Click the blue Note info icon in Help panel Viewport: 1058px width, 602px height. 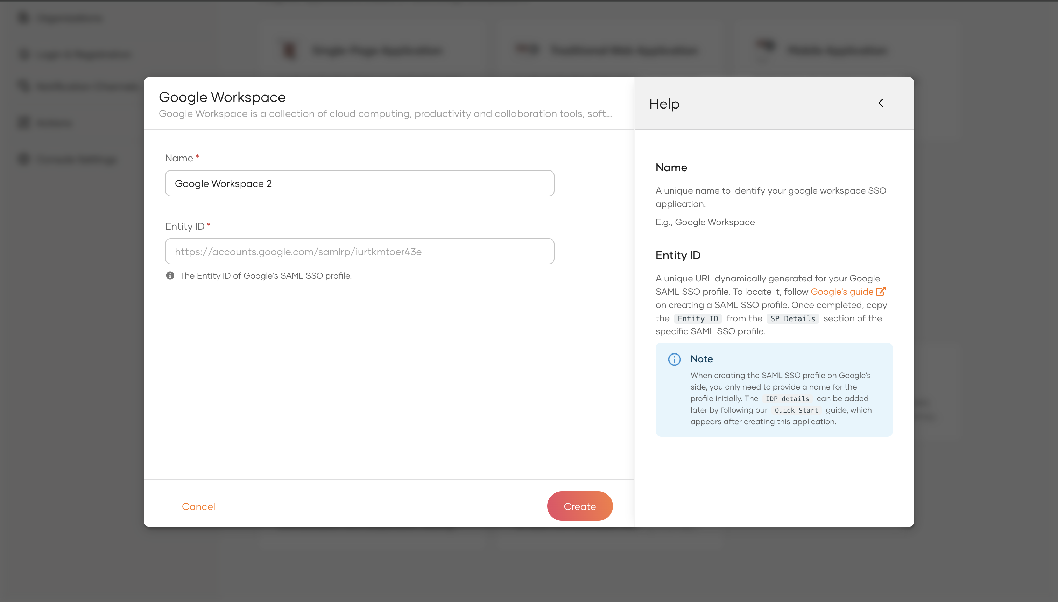tap(674, 359)
